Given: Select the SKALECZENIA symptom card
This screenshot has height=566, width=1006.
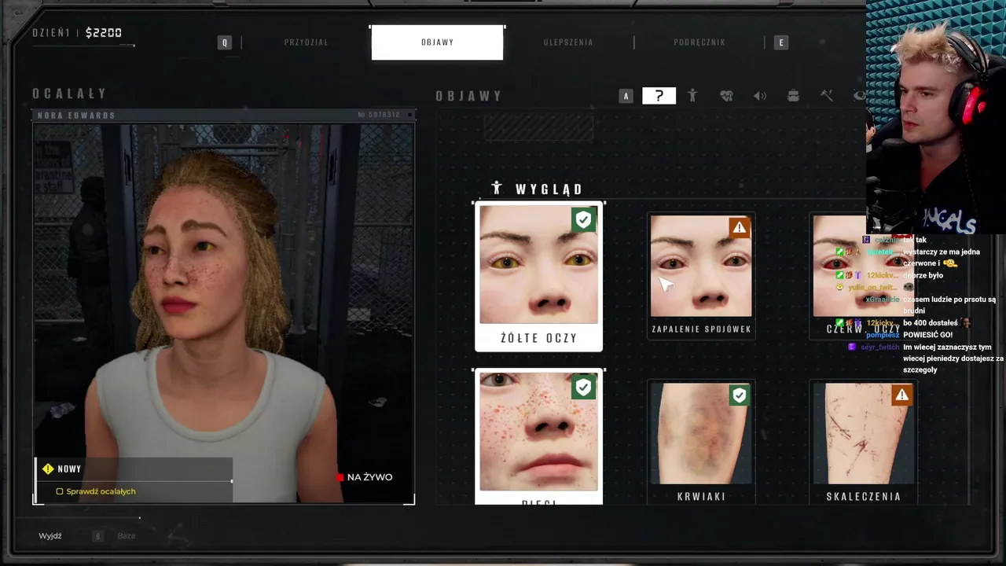Looking at the screenshot, I should (864, 442).
